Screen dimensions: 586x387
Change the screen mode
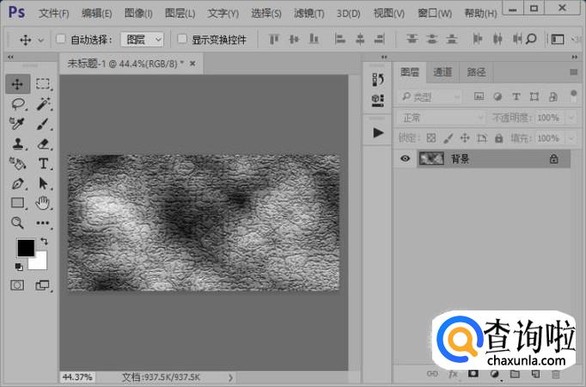tap(42, 286)
